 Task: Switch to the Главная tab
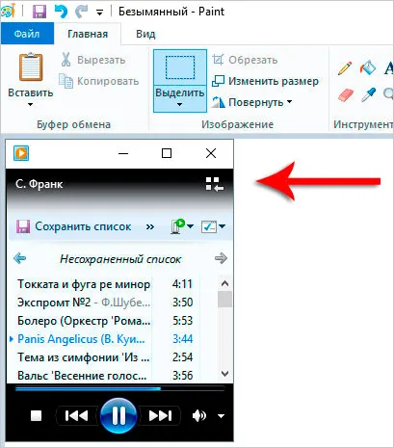click(88, 34)
